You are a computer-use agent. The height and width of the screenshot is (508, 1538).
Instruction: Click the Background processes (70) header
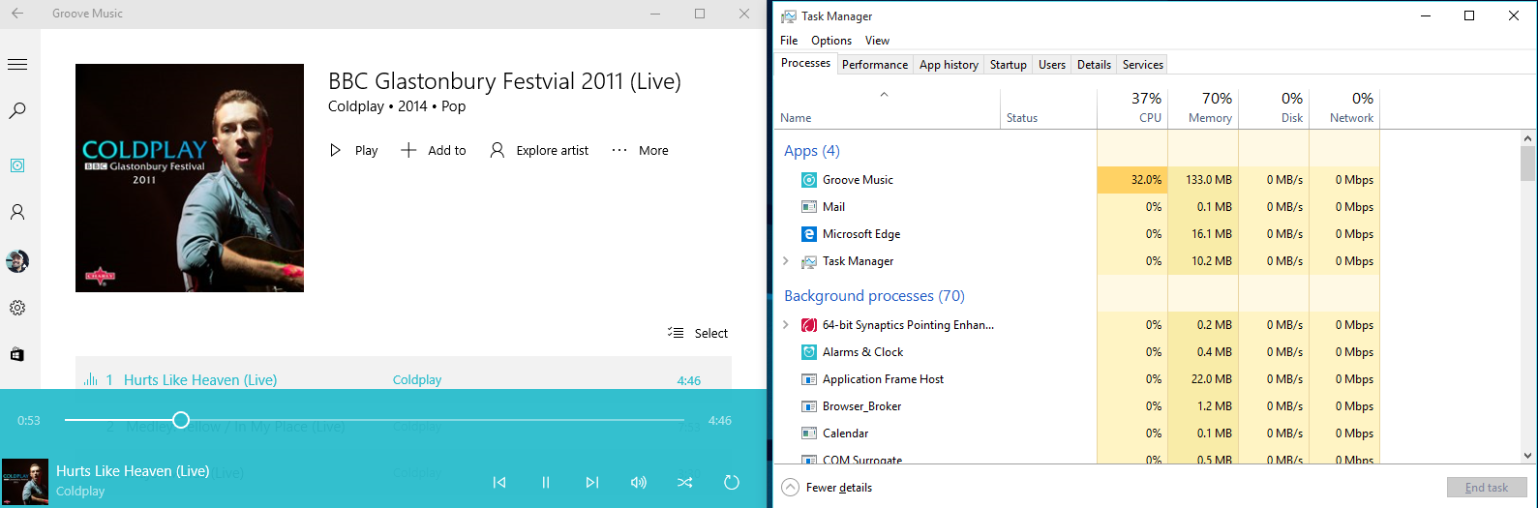(x=874, y=296)
